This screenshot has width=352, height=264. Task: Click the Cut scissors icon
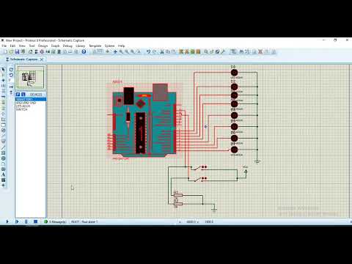point(161,51)
